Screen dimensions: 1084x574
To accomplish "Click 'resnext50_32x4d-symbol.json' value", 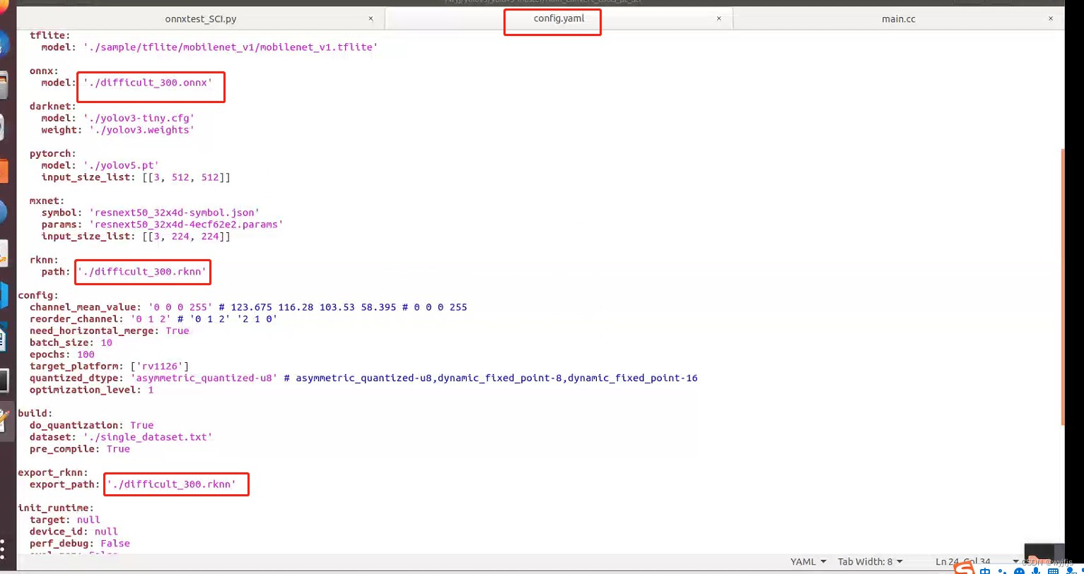I will [x=174, y=213].
